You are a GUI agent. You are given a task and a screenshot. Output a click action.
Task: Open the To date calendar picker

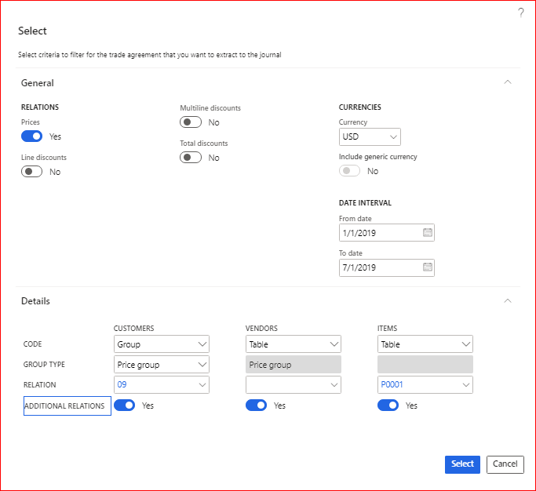coord(427,267)
